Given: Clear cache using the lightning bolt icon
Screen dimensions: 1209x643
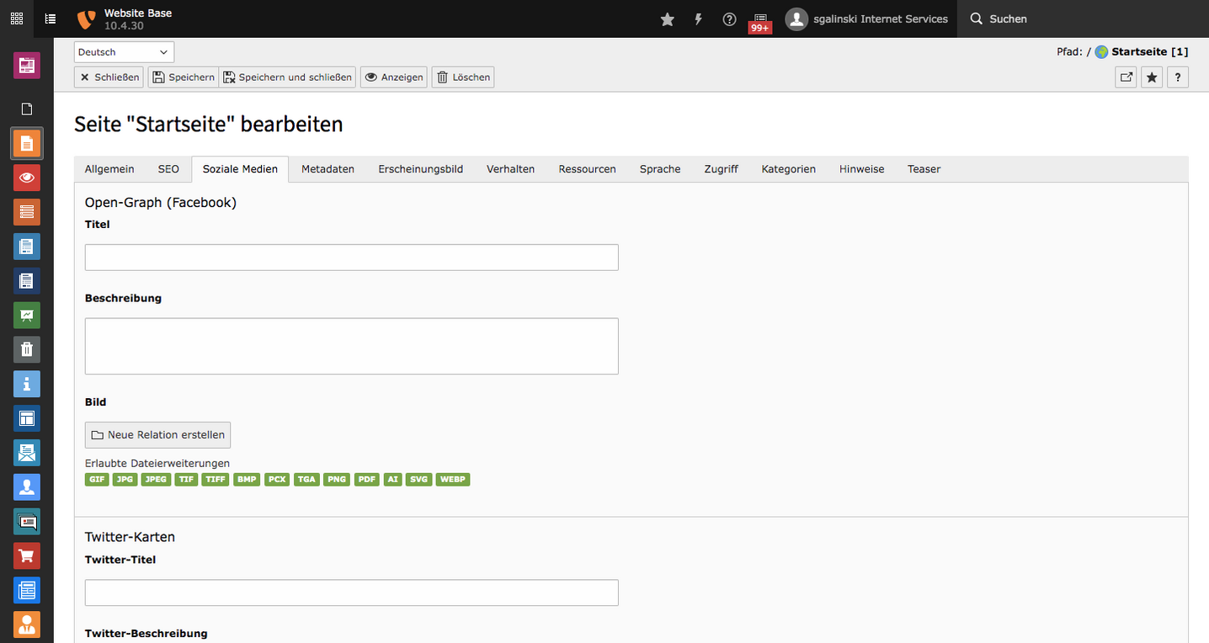Looking at the screenshot, I should 698,19.
